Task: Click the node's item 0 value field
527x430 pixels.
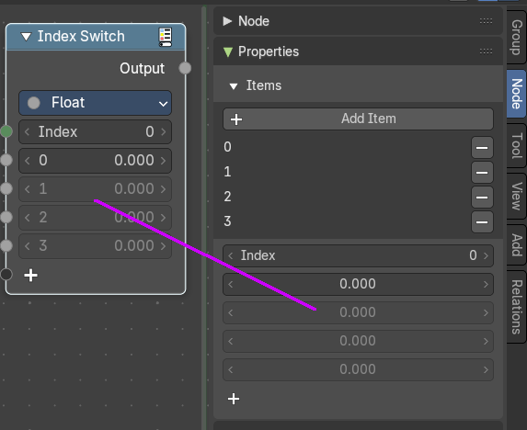Action: pyautogui.click(x=95, y=161)
